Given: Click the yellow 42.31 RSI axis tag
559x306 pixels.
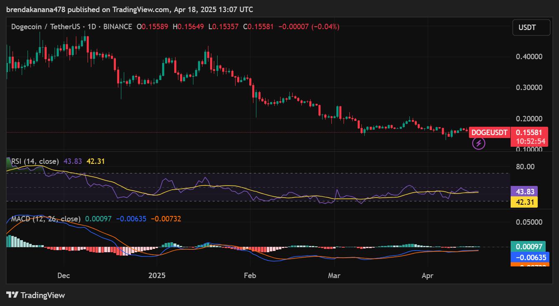Looking at the screenshot, I should (x=524, y=202).
